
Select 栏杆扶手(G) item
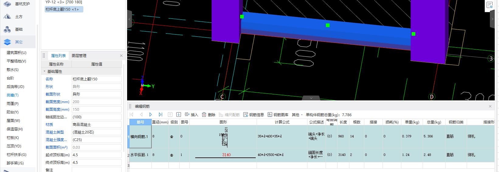(x=16, y=154)
